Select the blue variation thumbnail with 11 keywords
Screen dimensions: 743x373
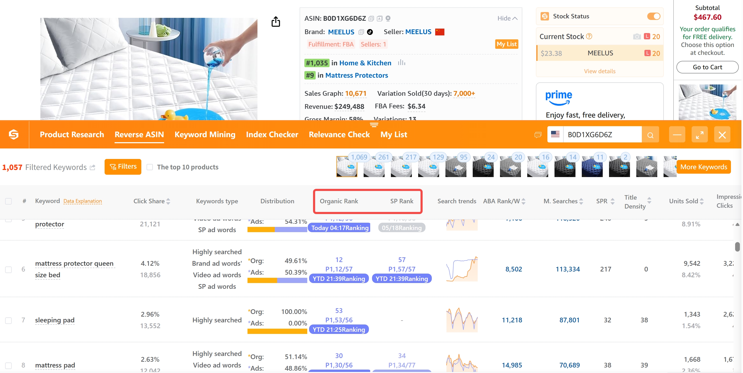[x=592, y=167]
